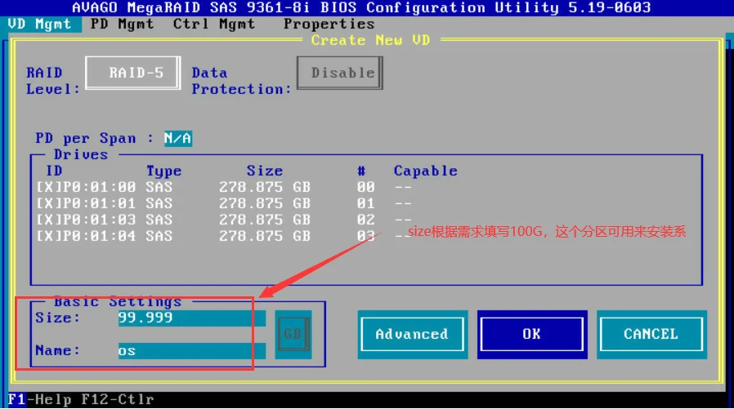Open the Properties tab
This screenshot has height=409, width=734.
point(329,24)
